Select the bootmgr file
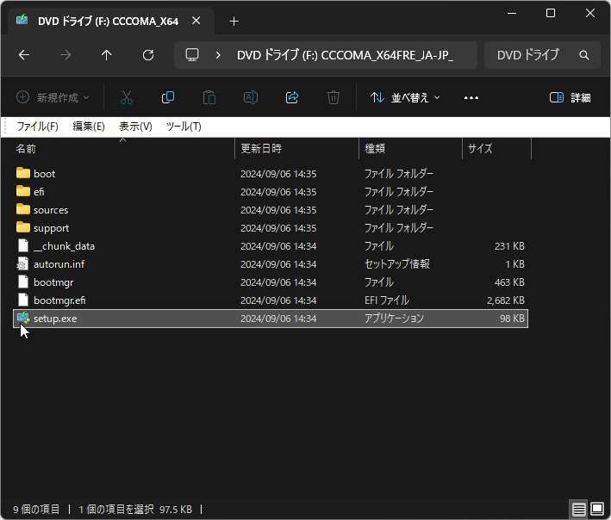The height and width of the screenshot is (520, 611). 53,282
